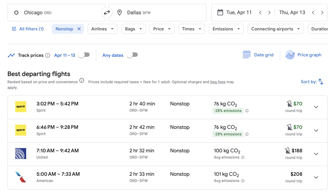This screenshot has width=332, height=193.
Task: Click the United airline logo
Action: point(21,154)
